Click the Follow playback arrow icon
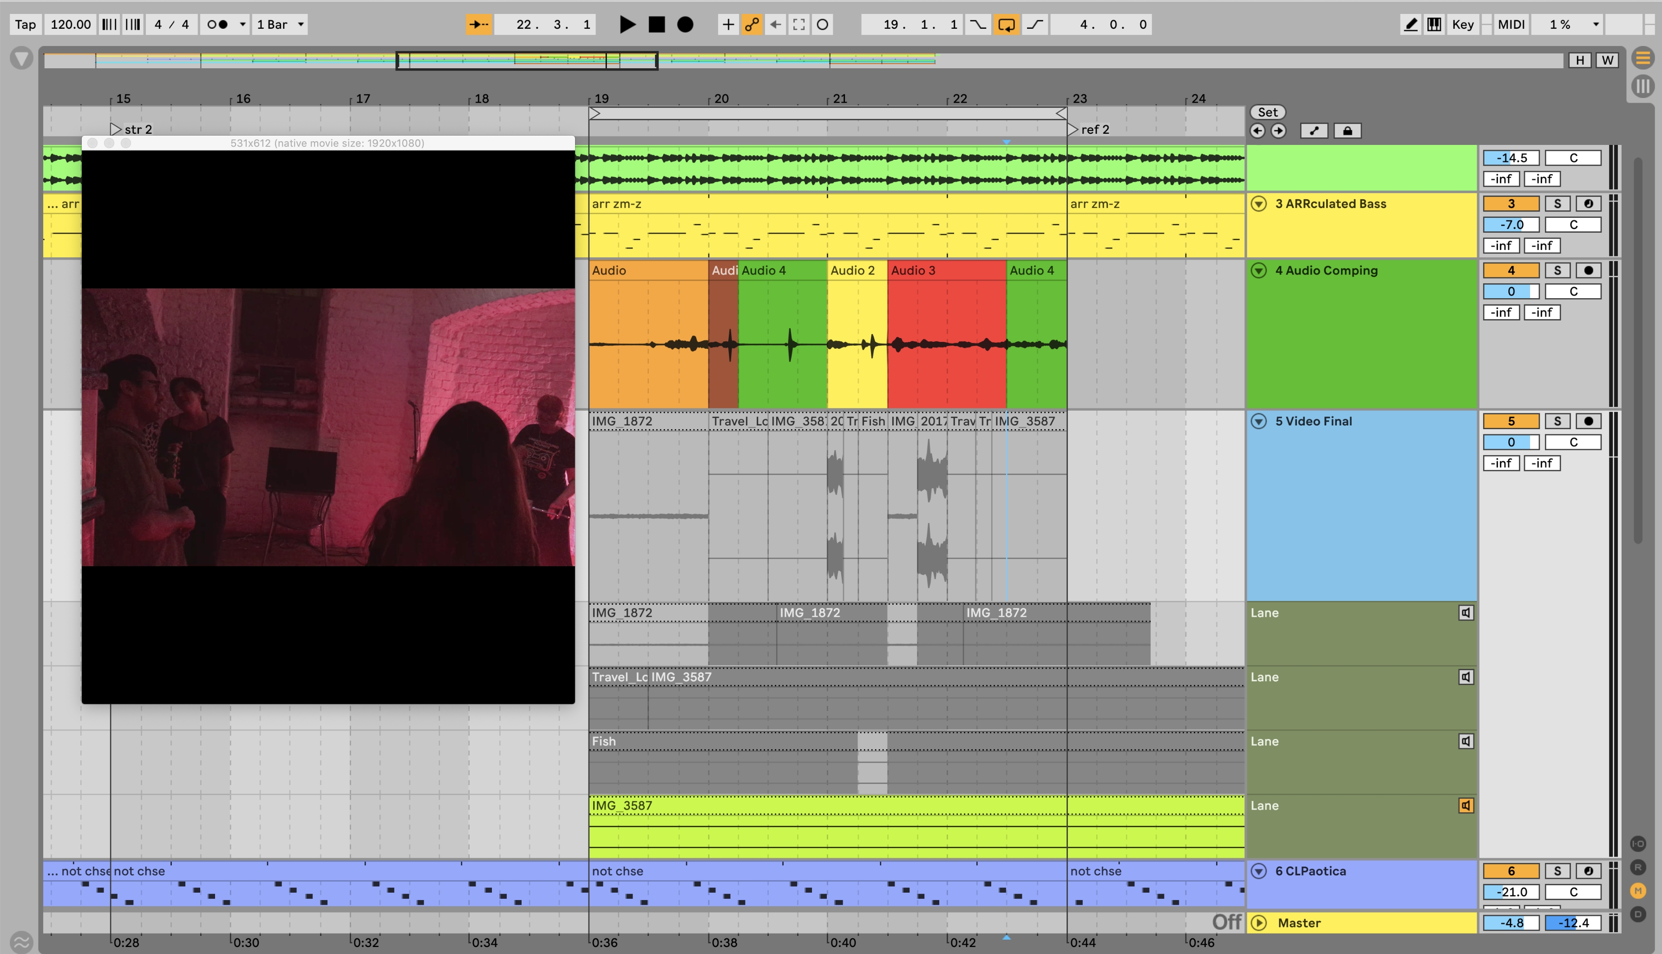Viewport: 1662px width, 954px height. (479, 25)
